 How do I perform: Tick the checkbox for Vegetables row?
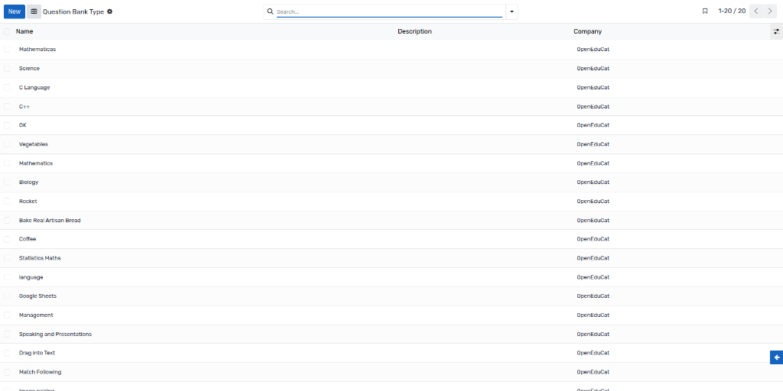tap(7, 144)
